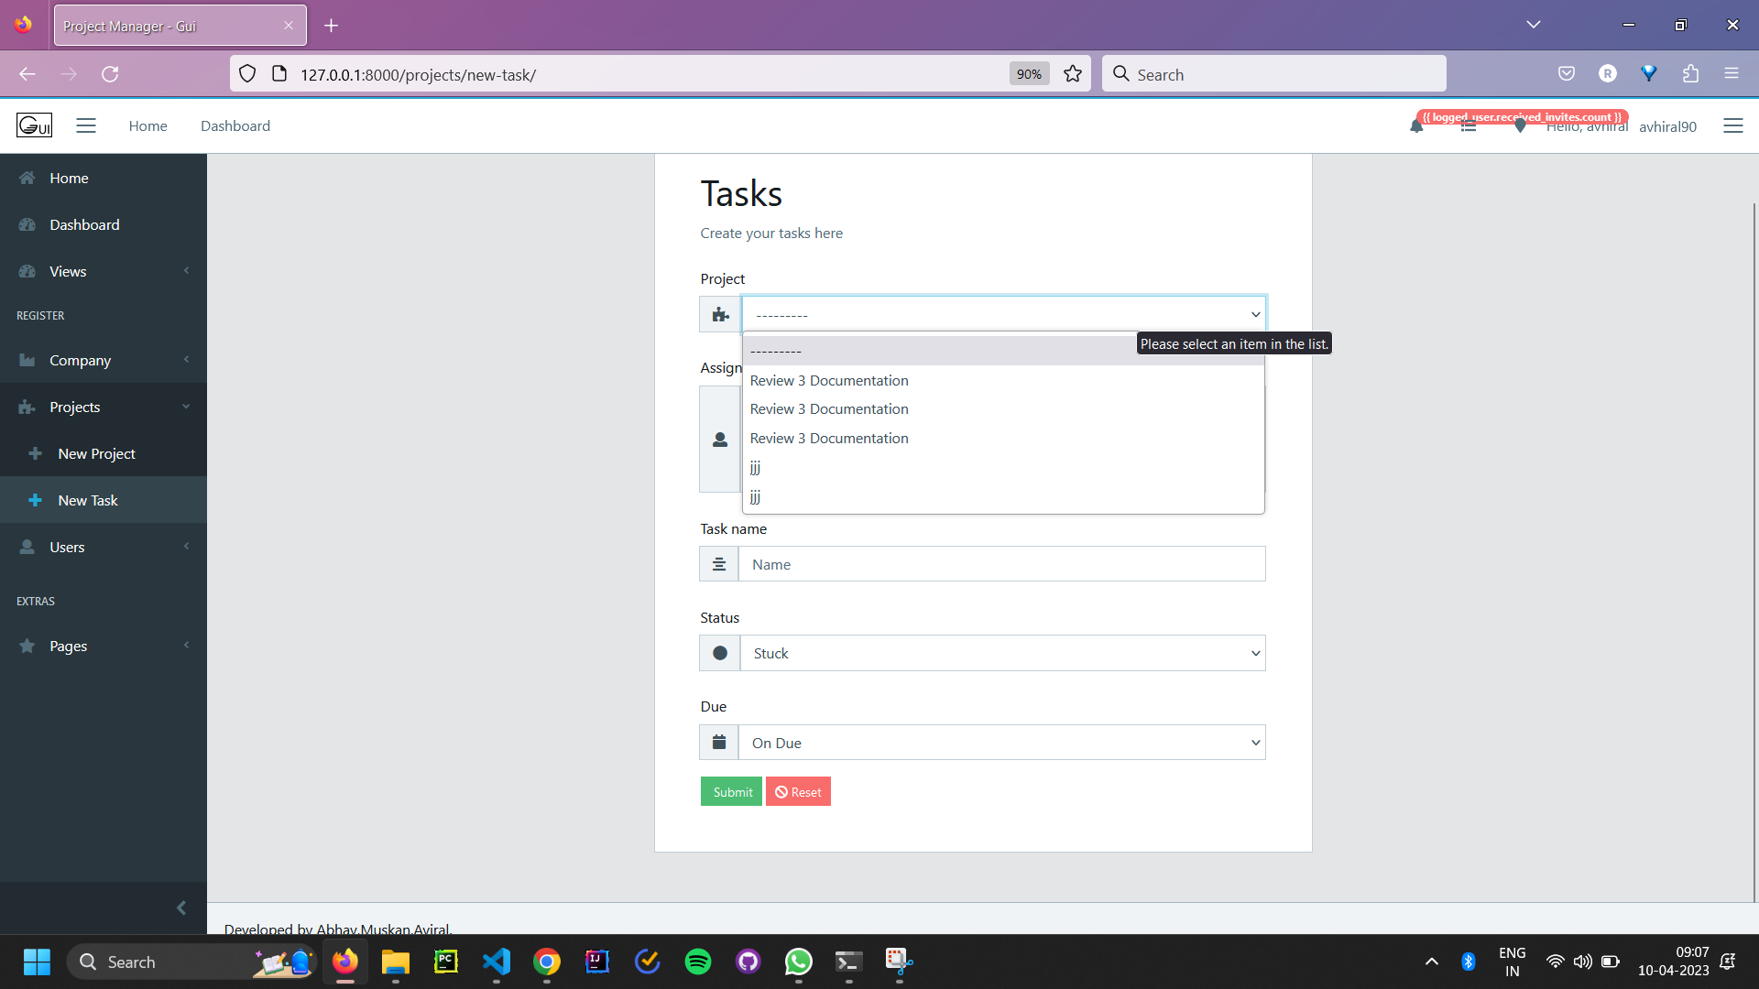Select the calendar icon beside Due field
The image size is (1759, 989).
tap(719, 742)
